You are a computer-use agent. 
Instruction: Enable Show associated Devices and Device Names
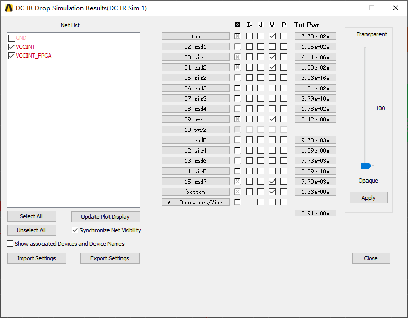click(x=10, y=244)
